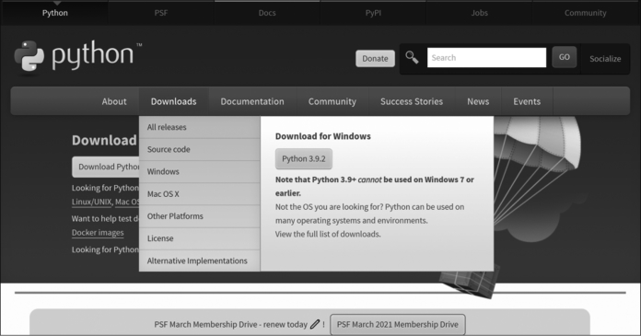Viewport: 641px width, 336px height.
Task: Click the GO search button
Action: [565, 57]
